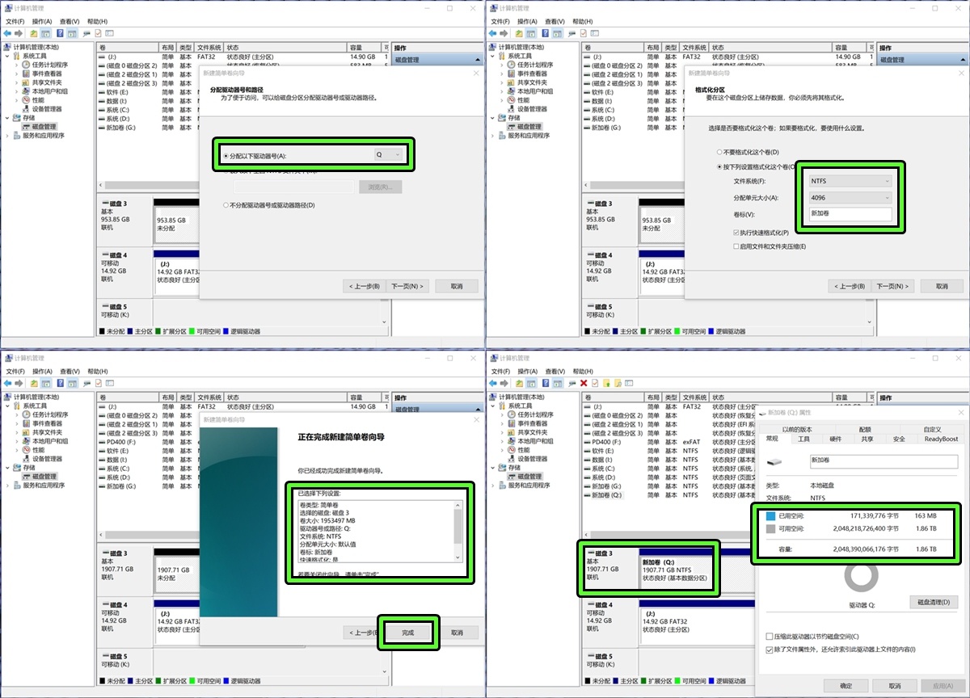Image resolution: width=970 pixels, height=698 pixels.
Task: Select the 不要格式化这个卷 radio option
Action: [x=719, y=152]
